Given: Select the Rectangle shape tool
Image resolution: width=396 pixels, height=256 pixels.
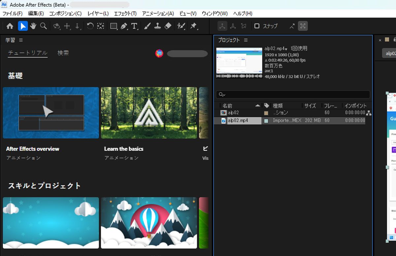Looking at the screenshot, I should pyautogui.click(x=114, y=26).
